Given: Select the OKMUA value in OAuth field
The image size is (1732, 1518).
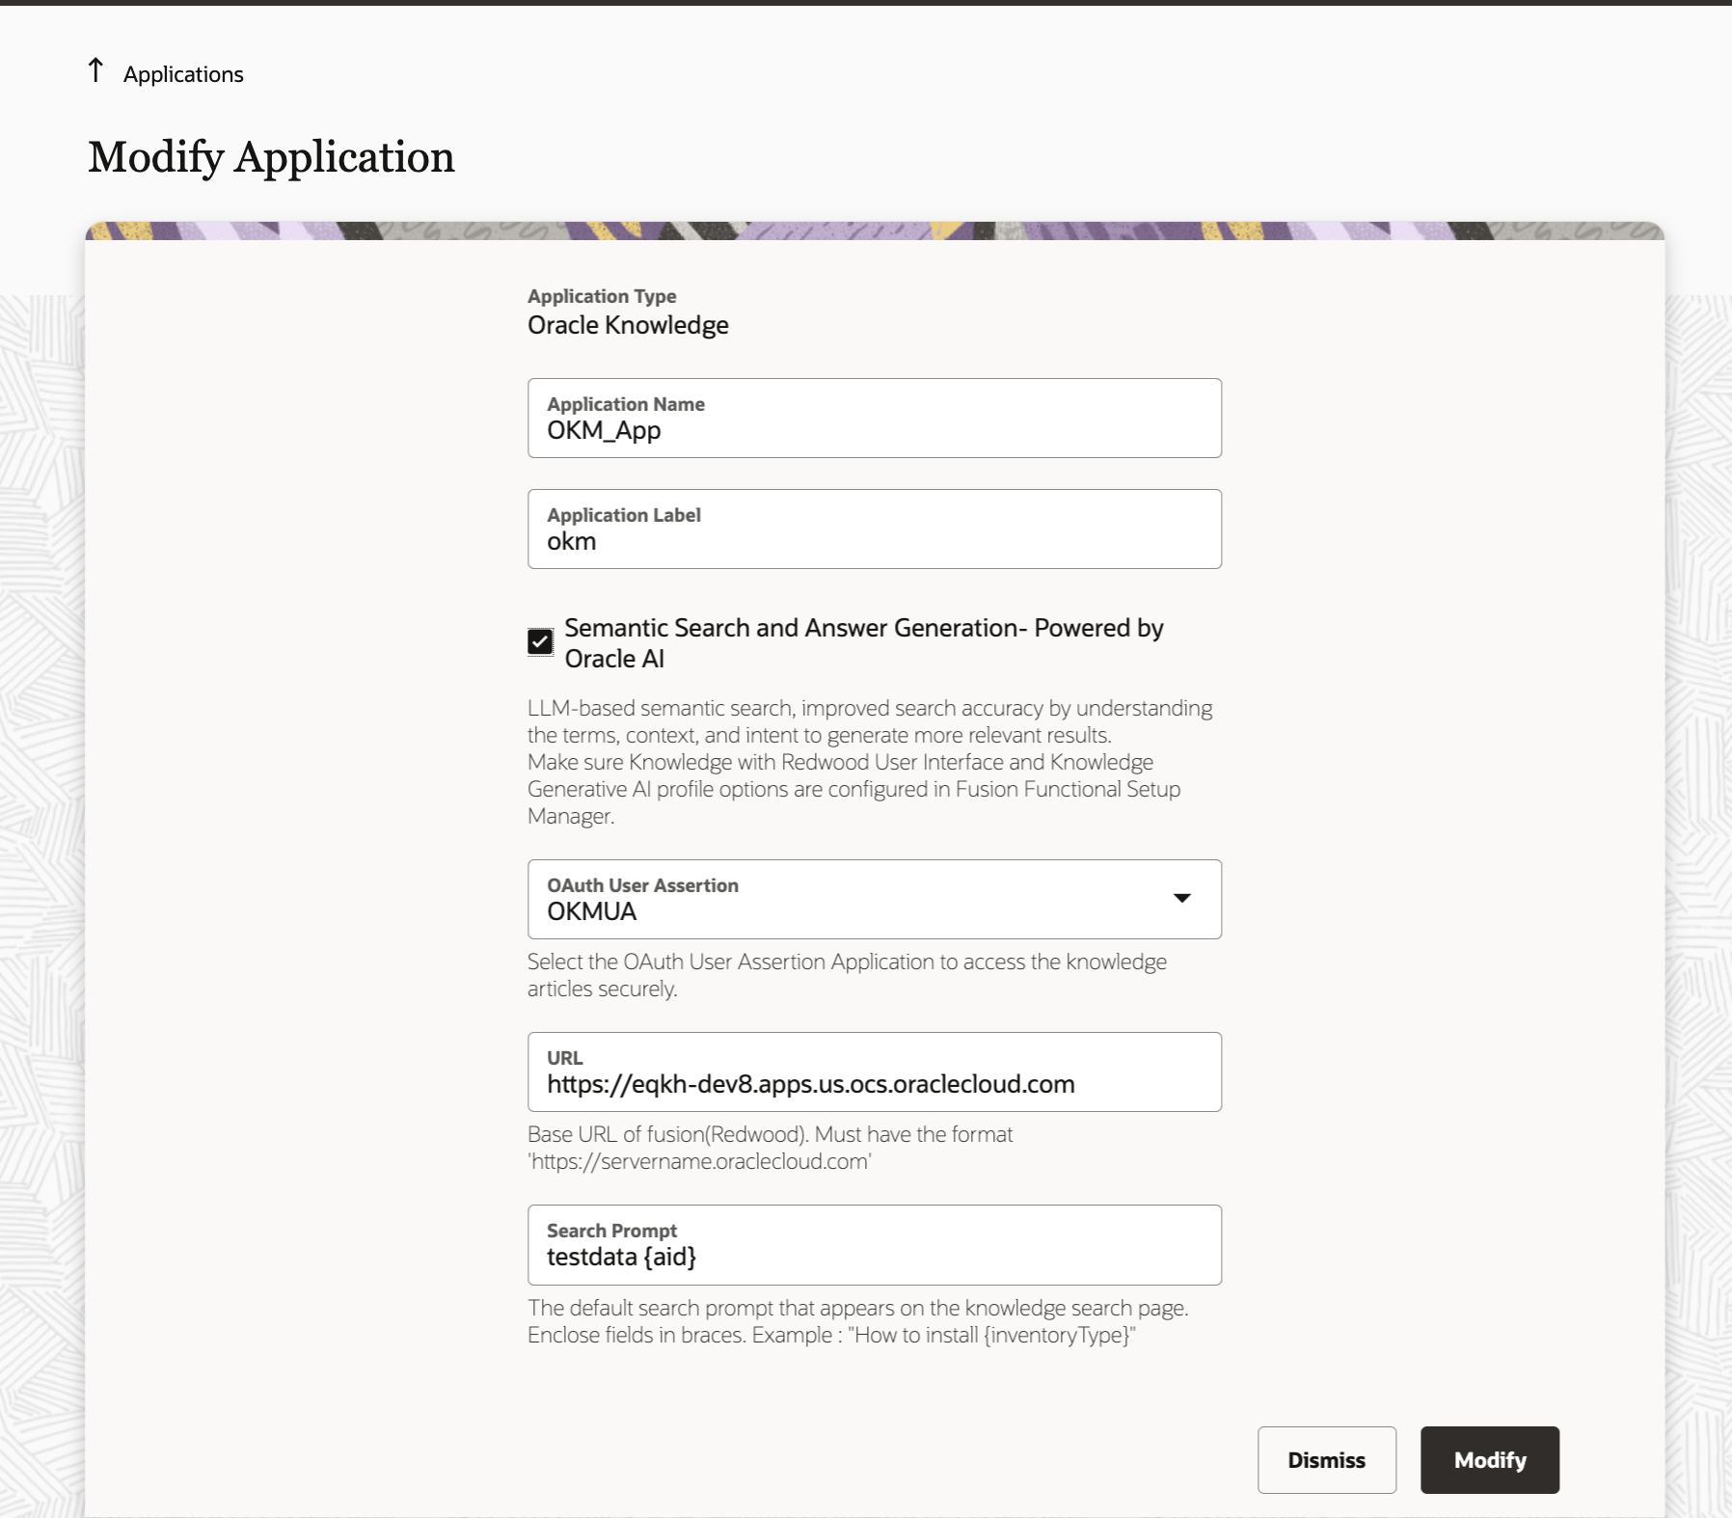Looking at the screenshot, I should [591, 911].
